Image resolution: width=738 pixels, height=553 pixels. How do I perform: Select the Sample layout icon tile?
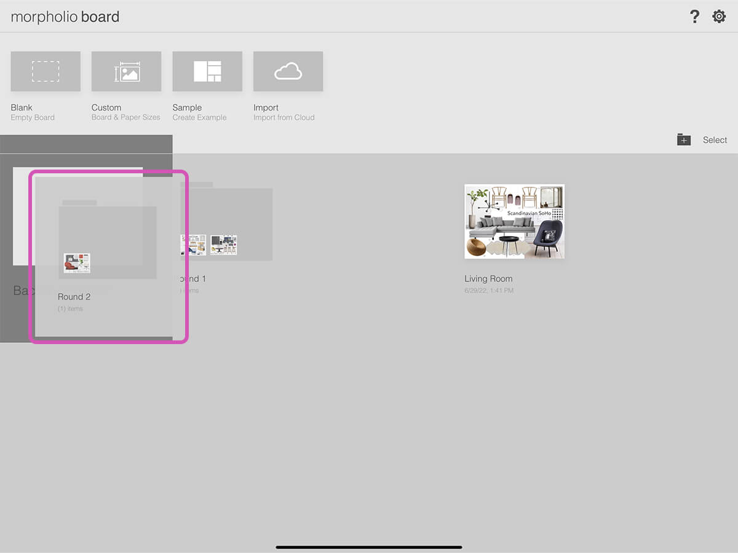[x=207, y=71]
